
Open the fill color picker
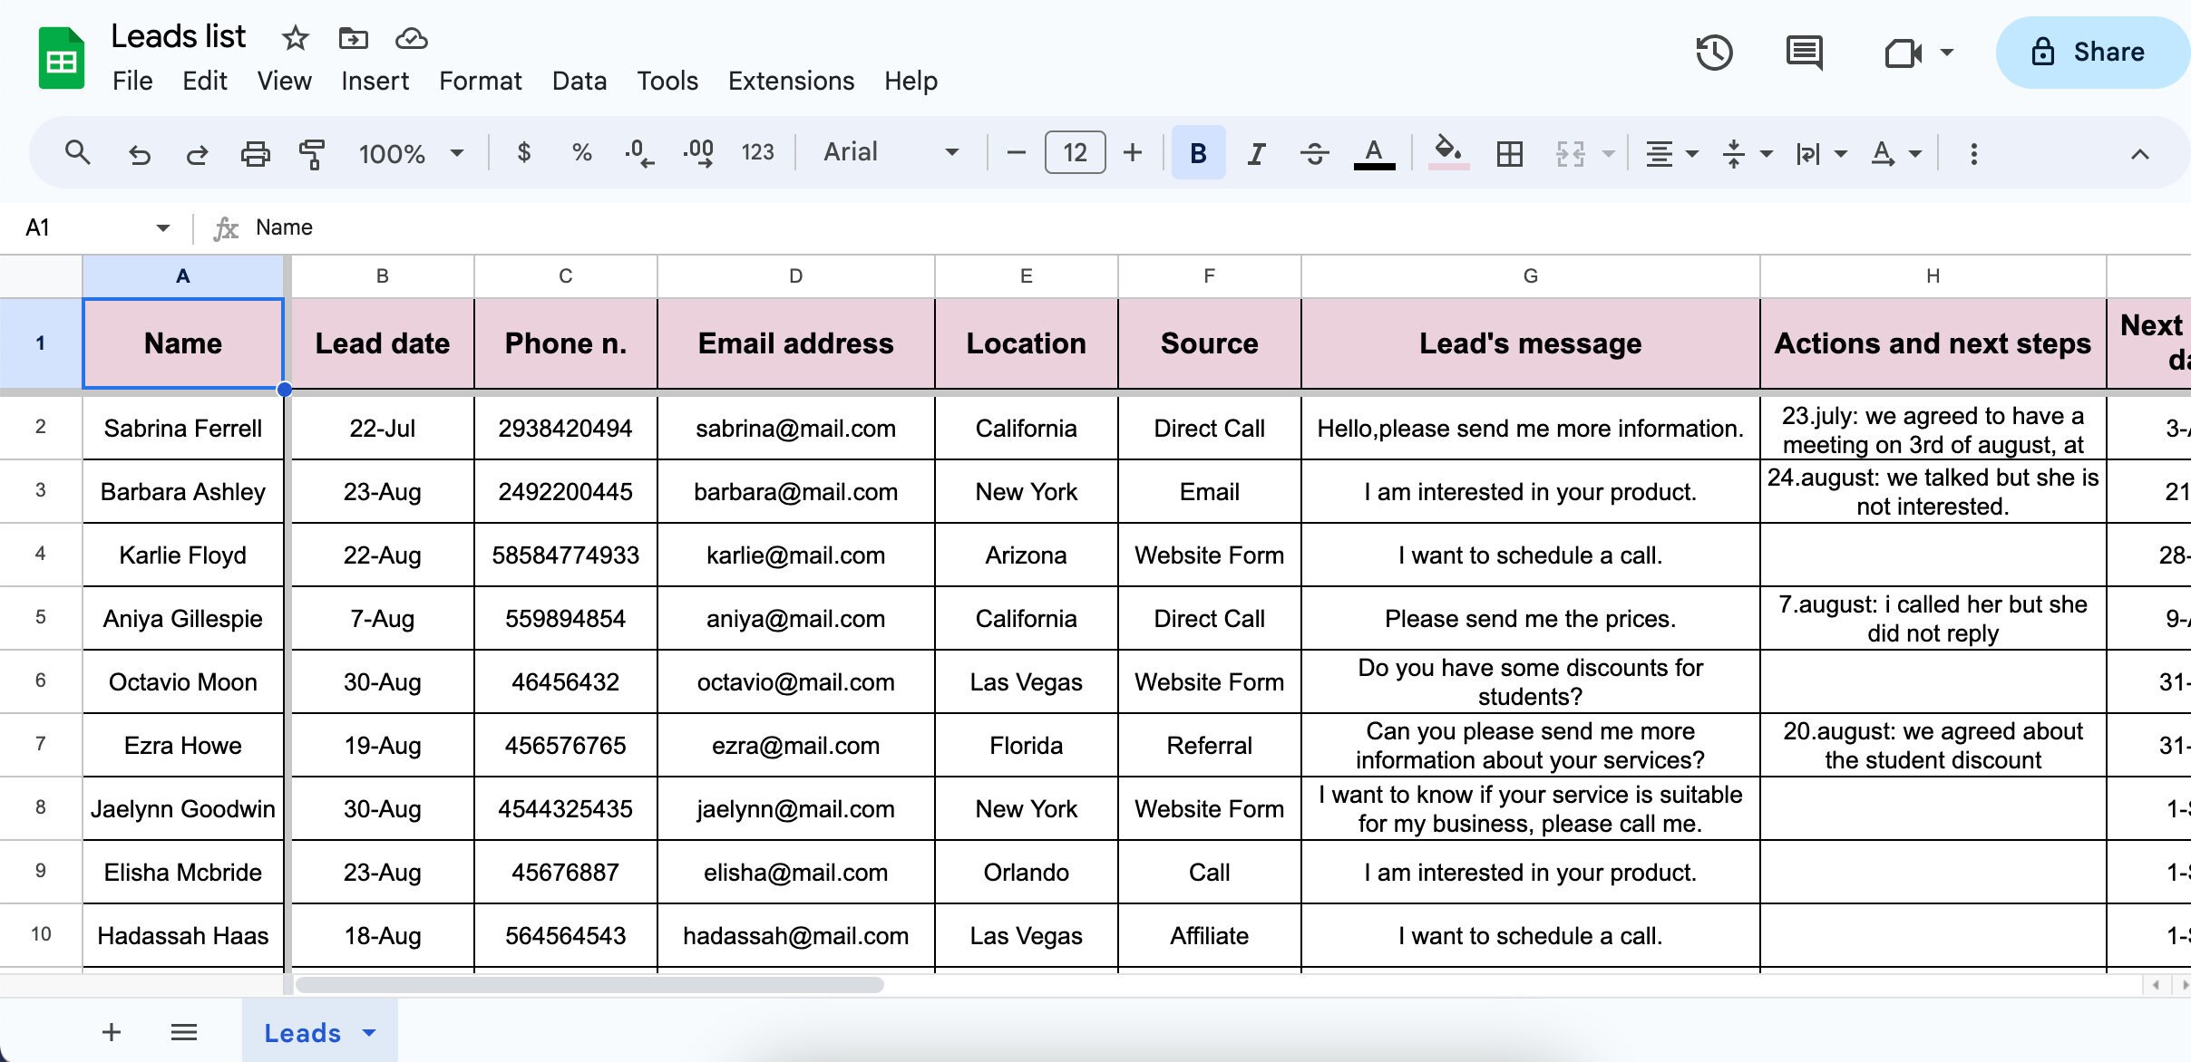coord(1446,152)
